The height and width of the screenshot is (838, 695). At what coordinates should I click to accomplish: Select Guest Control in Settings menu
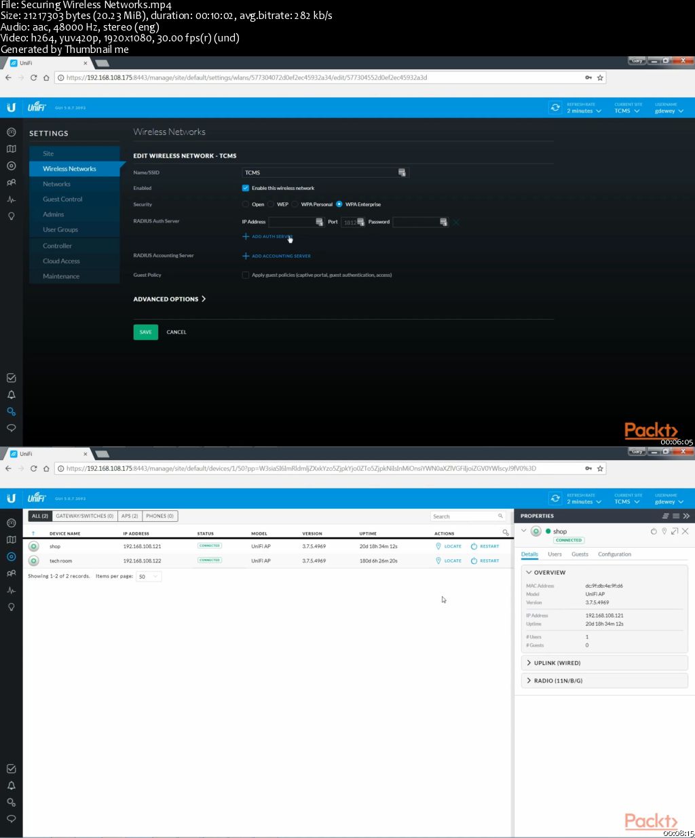point(75,199)
